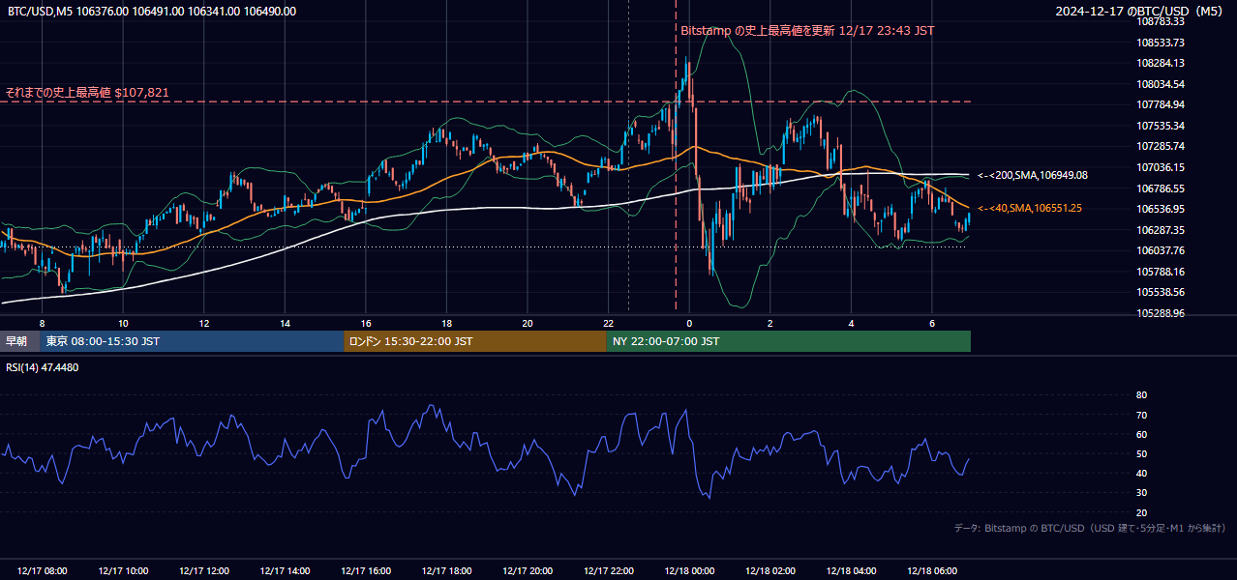Click hour label 16 under the price chart
This screenshot has width=1237, height=580.
click(x=366, y=323)
